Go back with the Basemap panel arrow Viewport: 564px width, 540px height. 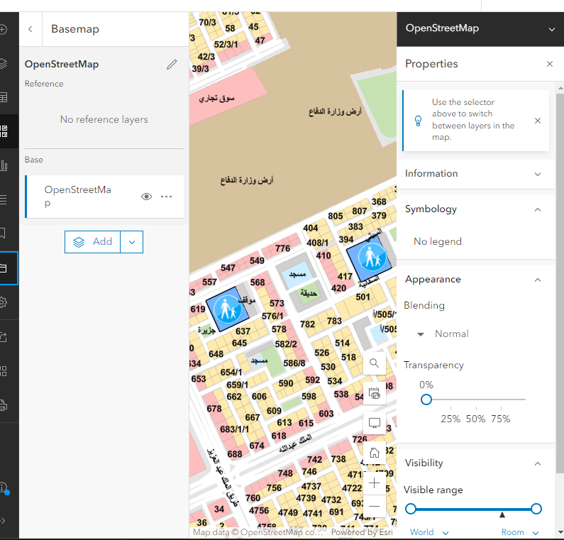31,29
